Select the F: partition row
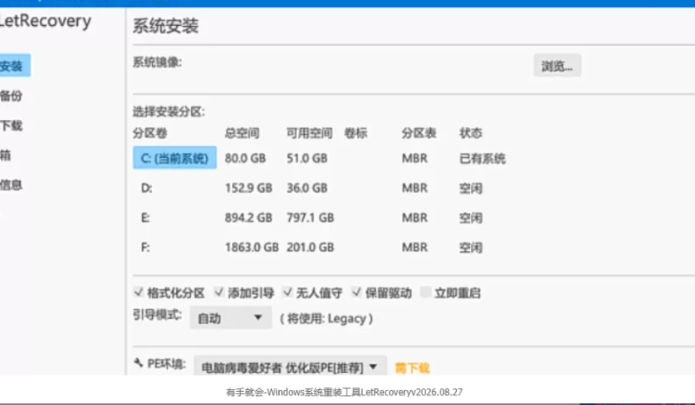Viewport: 695px width, 405px height. (x=319, y=248)
